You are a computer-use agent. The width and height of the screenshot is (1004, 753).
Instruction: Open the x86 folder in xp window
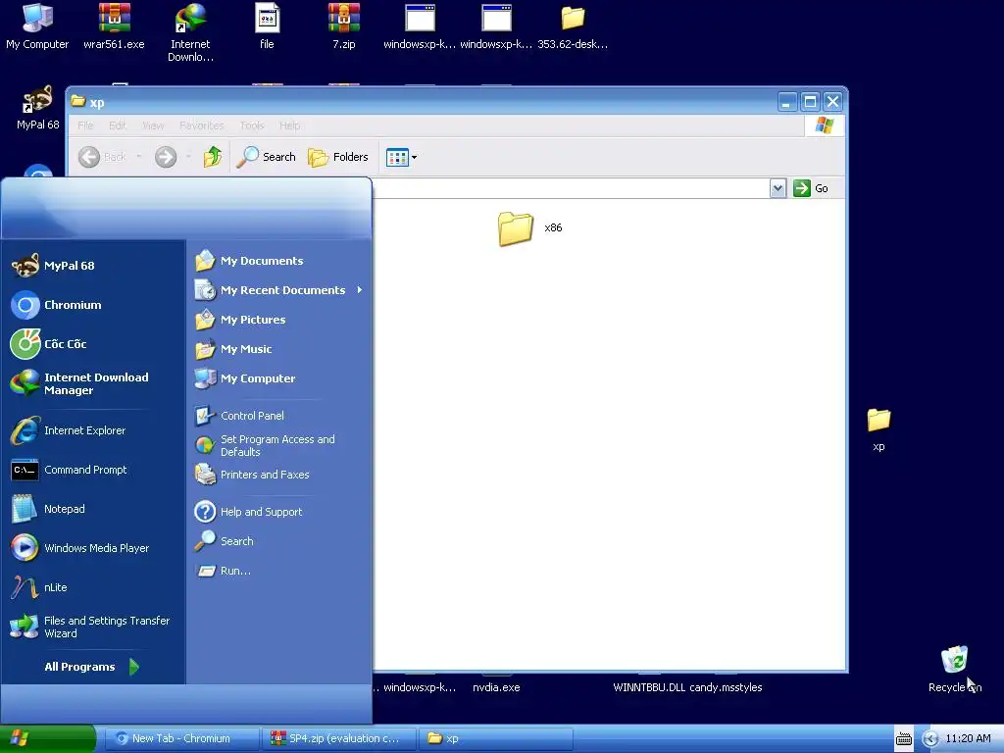530,227
